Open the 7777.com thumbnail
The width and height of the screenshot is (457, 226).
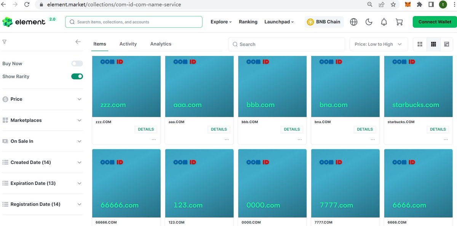pos(345,183)
